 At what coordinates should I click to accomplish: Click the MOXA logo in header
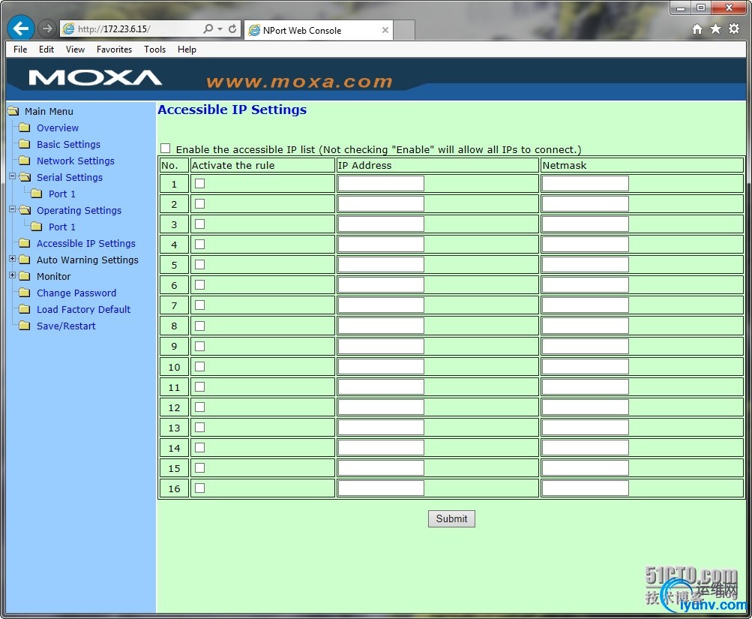point(95,78)
